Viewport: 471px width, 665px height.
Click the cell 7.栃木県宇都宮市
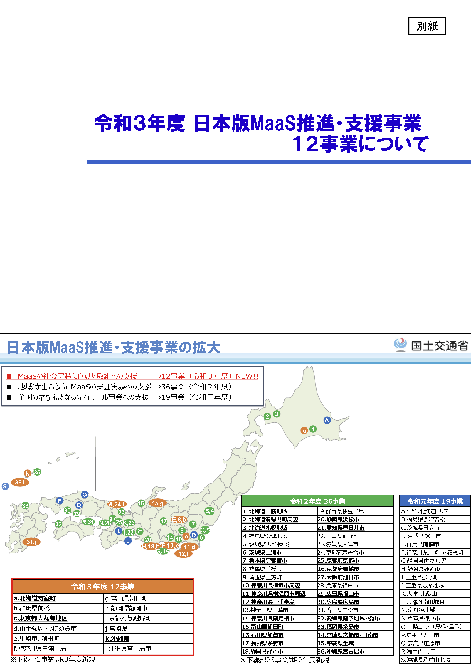[279, 561]
